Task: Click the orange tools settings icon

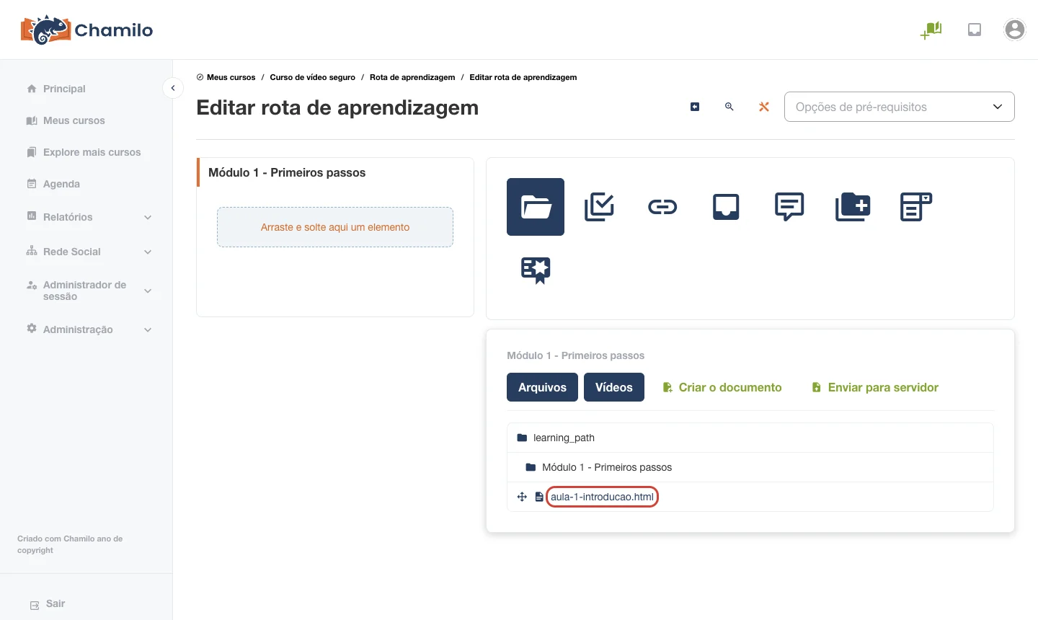Action: click(764, 107)
